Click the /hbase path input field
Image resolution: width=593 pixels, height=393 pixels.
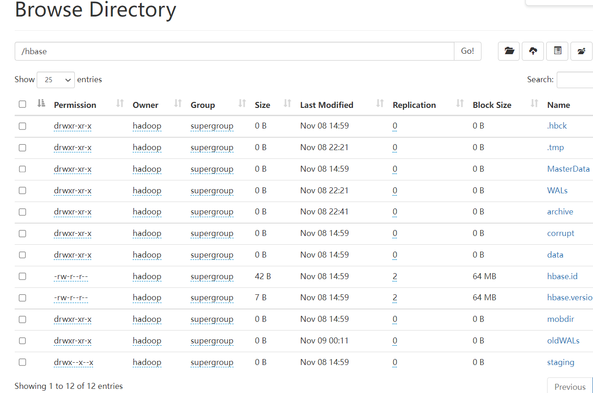coord(234,51)
